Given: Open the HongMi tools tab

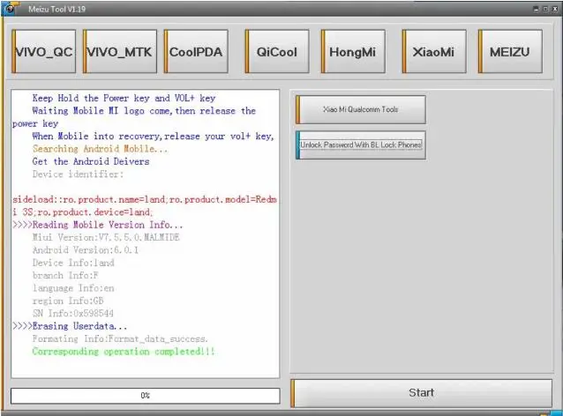Looking at the screenshot, I should (x=353, y=52).
